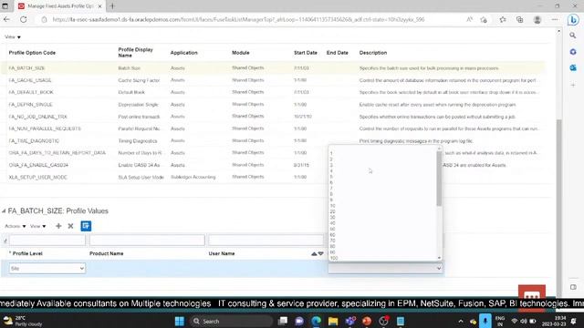Click the Profile Option Code column header
584x328 pixels.
pos(32,53)
